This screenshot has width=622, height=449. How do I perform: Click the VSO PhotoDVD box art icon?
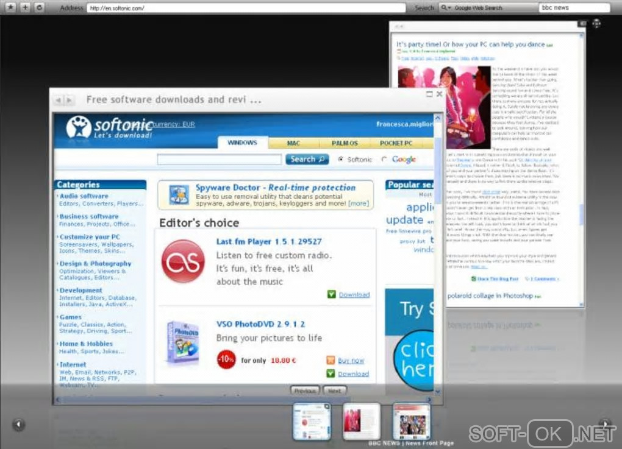(182, 343)
